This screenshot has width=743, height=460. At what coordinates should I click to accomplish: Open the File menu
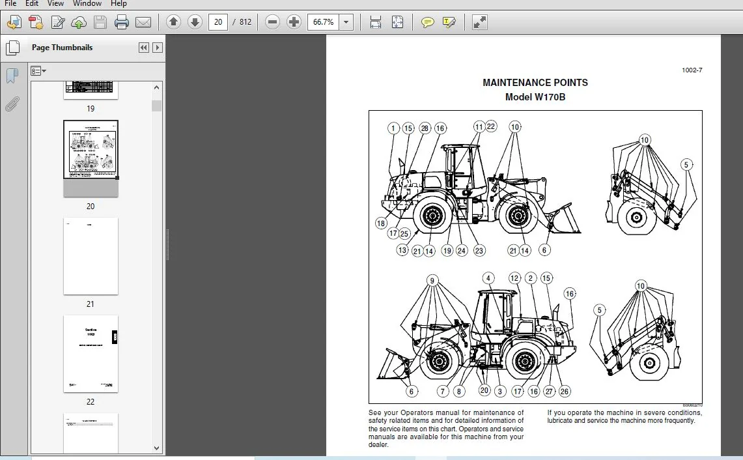point(10,3)
